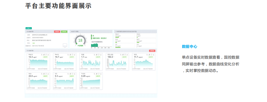Refresh the PM10 card data
The image size is (267, 102).
pos(73,55)
